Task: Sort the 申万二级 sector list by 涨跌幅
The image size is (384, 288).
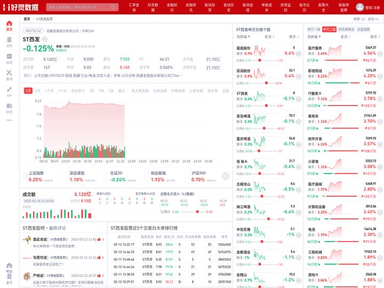Action: coord(314,37)
